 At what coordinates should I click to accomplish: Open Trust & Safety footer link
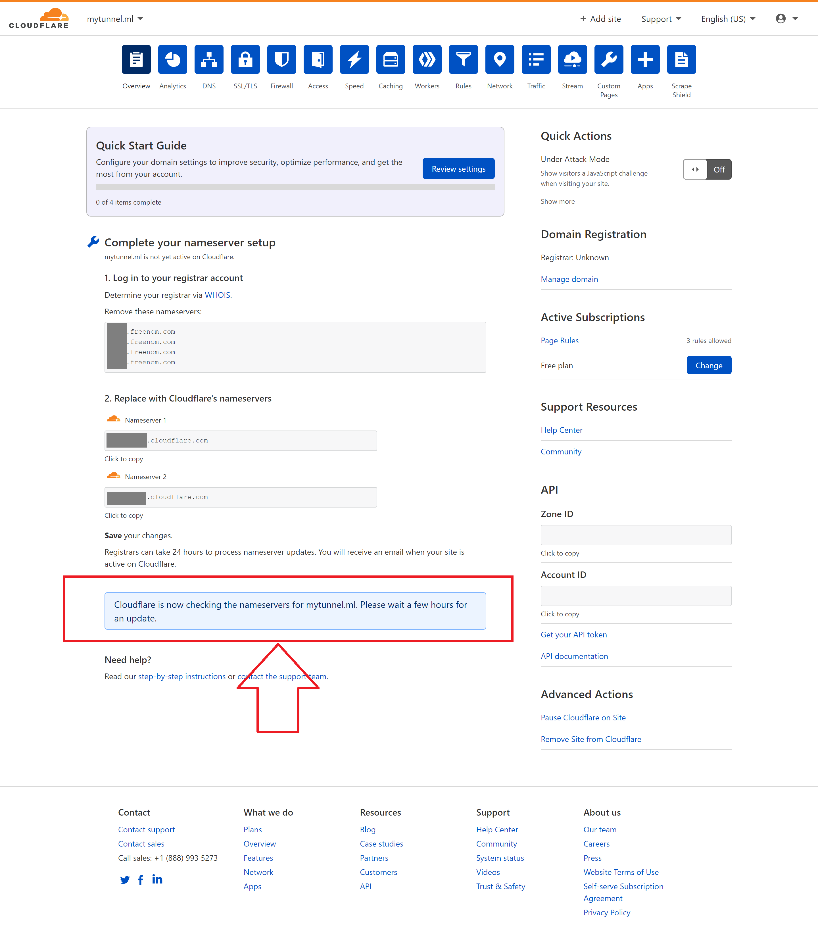(x=501, y=886)
